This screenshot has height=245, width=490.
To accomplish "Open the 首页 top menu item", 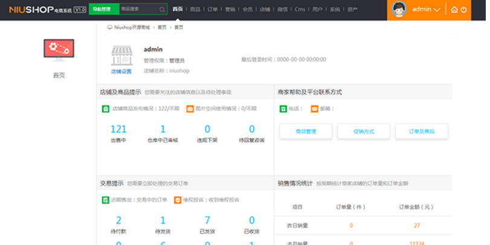I will pyautogui.click(x=178, y=9).
